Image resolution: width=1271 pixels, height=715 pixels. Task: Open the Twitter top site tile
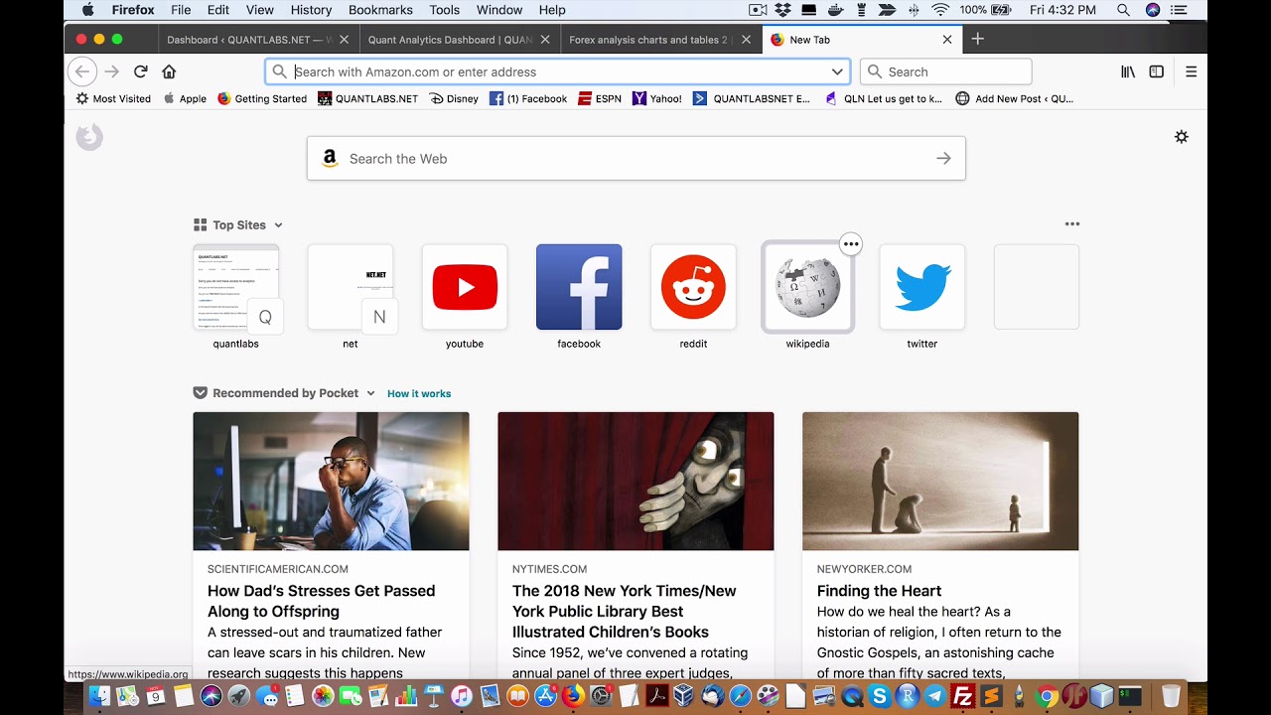point(921,287)
